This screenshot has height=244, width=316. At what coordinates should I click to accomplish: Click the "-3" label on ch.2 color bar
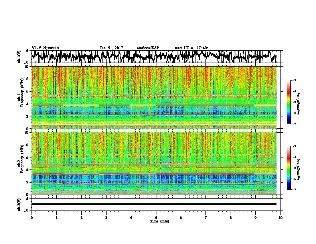(294, 146)
